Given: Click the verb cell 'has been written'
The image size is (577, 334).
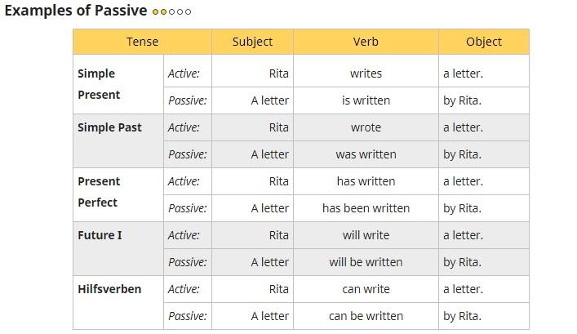Looking at the screenshot, I should click(x=366, y=208).
